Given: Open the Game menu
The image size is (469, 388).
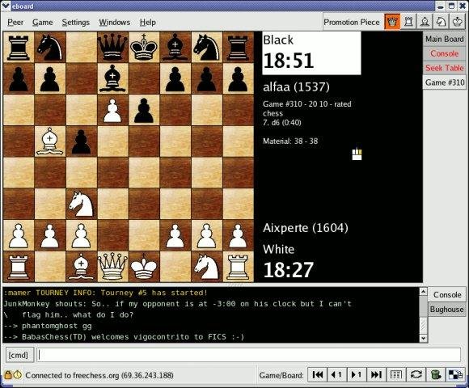Looking at the screenshot, I should [43, 23].
